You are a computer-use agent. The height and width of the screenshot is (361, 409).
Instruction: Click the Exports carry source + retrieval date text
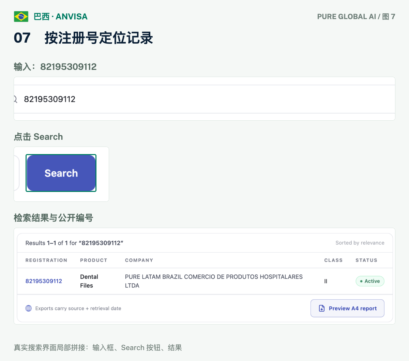pos(78,308)
